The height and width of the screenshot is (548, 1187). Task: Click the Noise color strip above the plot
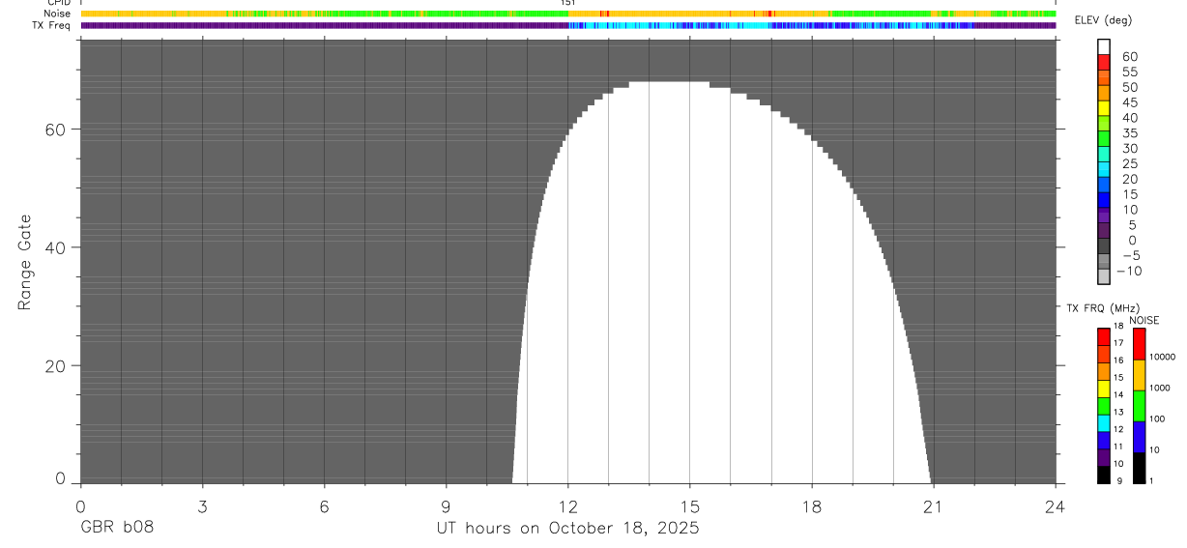[x=568, y=14]
